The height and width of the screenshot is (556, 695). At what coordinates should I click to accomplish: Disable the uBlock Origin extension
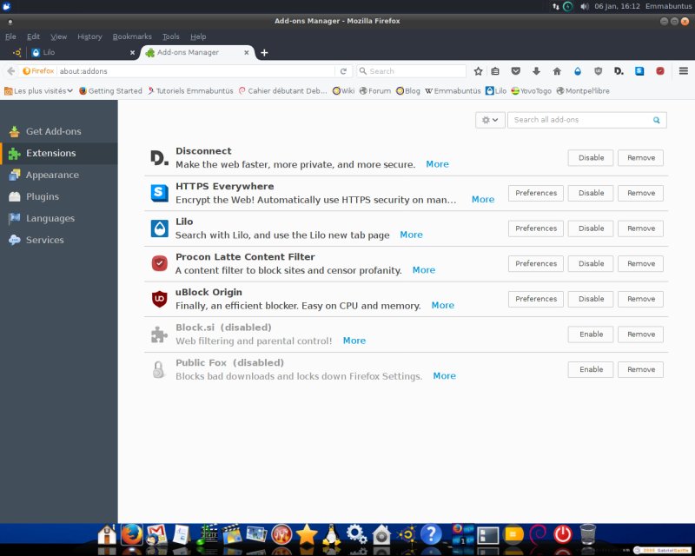coord(591,299)
